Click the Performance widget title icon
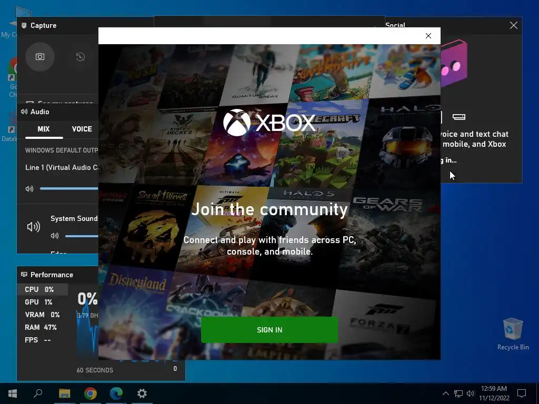 (x=24, y=275)
